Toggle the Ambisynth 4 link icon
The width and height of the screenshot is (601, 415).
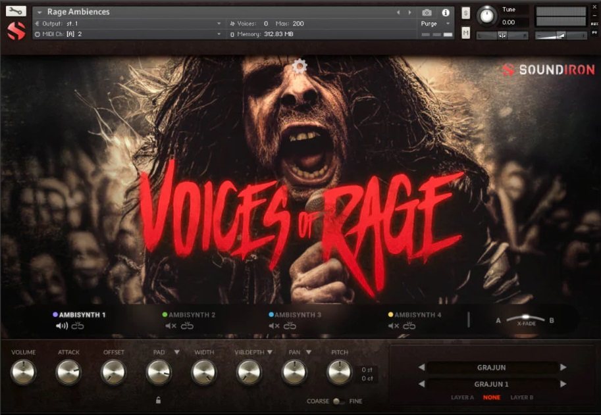coord(409,326)
